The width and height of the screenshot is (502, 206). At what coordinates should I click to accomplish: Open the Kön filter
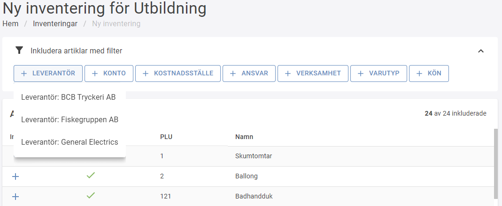pyautogui.click(x=429, y=74)
